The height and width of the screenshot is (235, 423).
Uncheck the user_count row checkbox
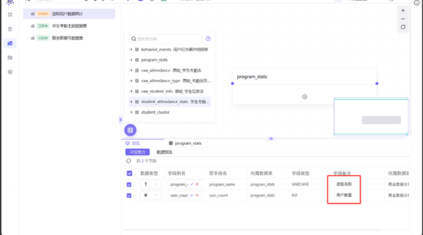tap(129, 196)
